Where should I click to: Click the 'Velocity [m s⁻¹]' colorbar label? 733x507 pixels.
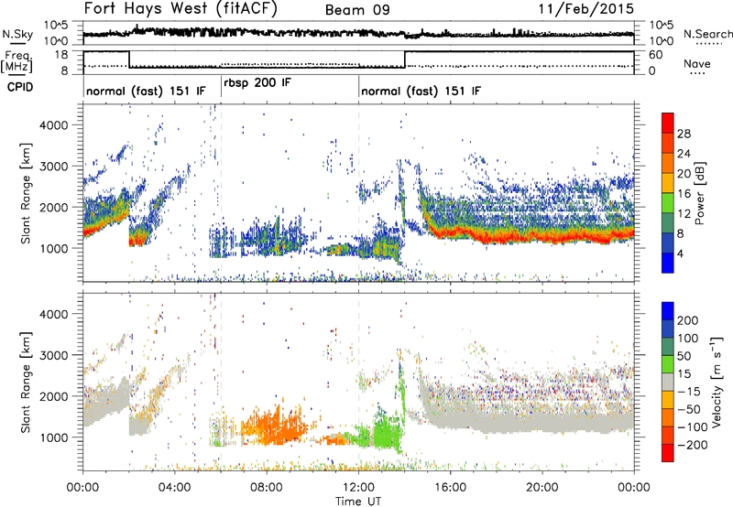(717, 382)
